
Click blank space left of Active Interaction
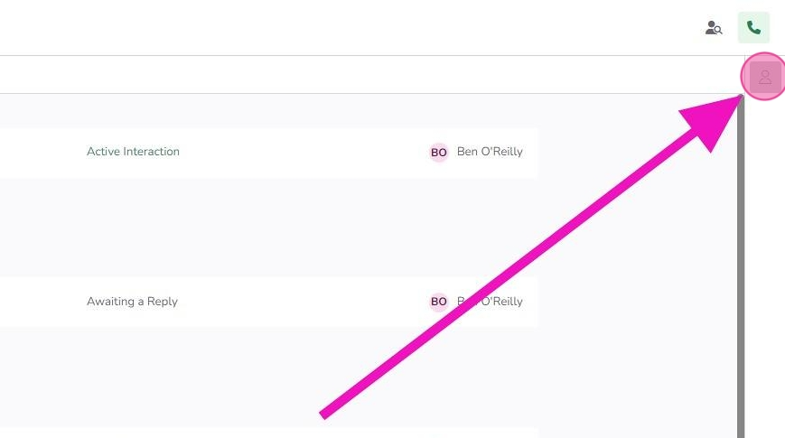coord(42,153)
